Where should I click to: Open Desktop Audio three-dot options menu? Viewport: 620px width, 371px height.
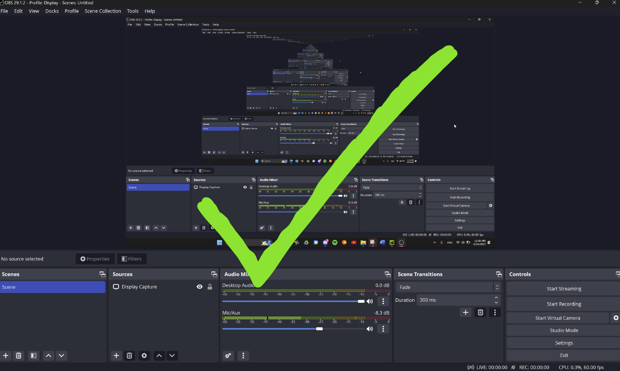[x=383, y=301]
